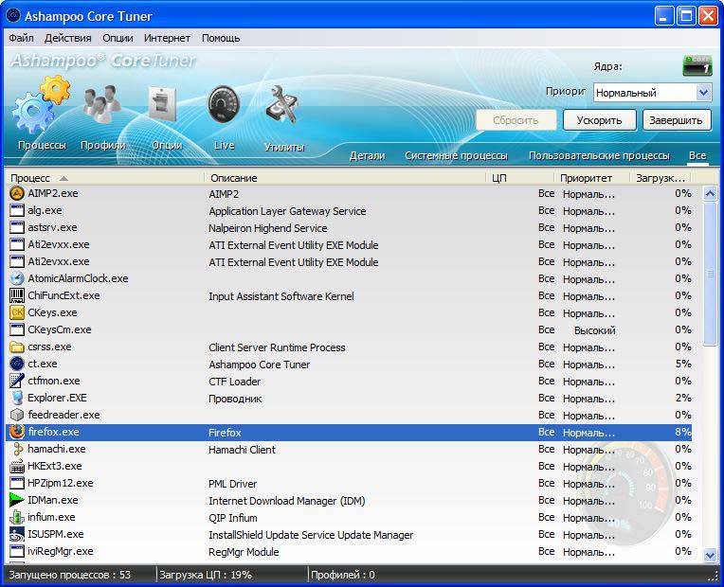Click Nalpeiron Highend Service description
Image resolution: width=724 pixels, height=587 pixels.
pos(268,228)
